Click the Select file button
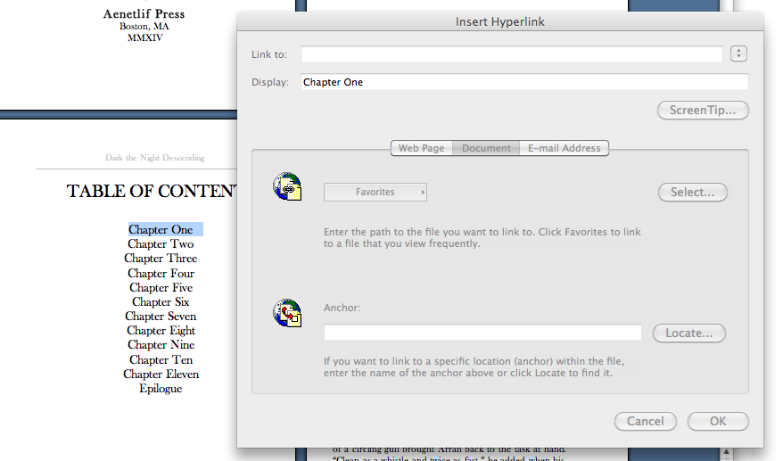The width and height of the screenshot is (783, 461). pyautogui.click(x=692, y=192)
